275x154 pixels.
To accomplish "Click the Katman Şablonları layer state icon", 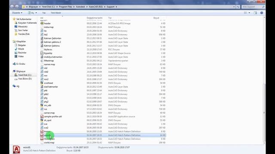I will click(x=42, y=38).
